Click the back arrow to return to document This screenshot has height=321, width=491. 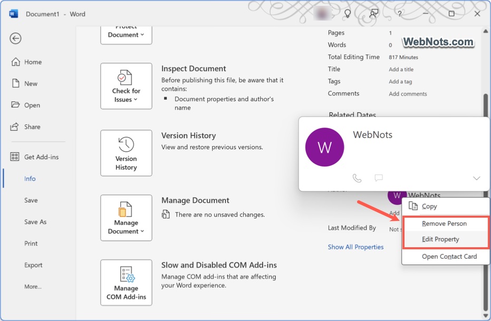[x=15, y=38]
